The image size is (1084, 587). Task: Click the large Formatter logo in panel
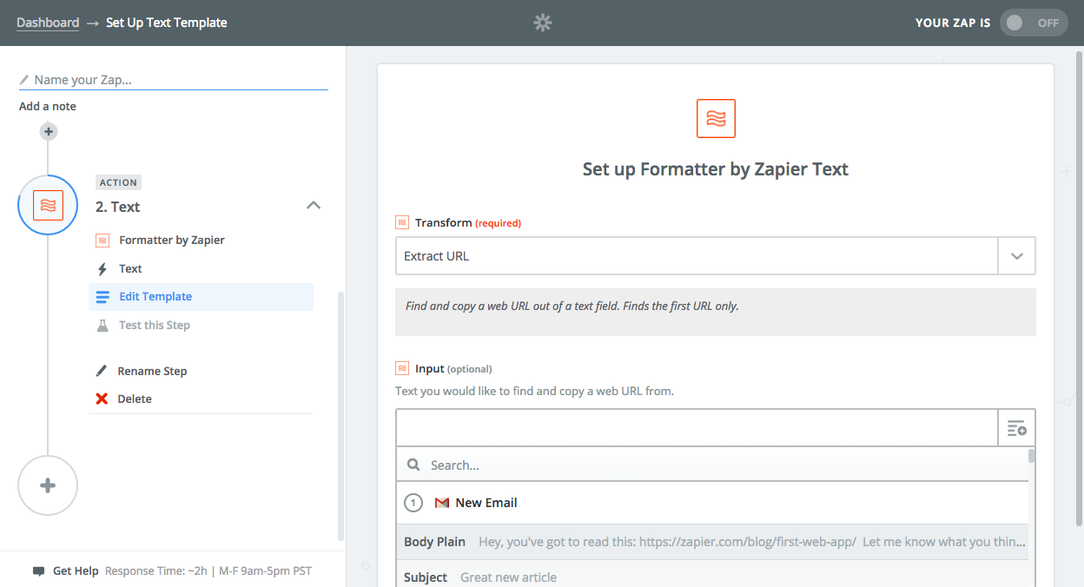click(x=716, y=118)
